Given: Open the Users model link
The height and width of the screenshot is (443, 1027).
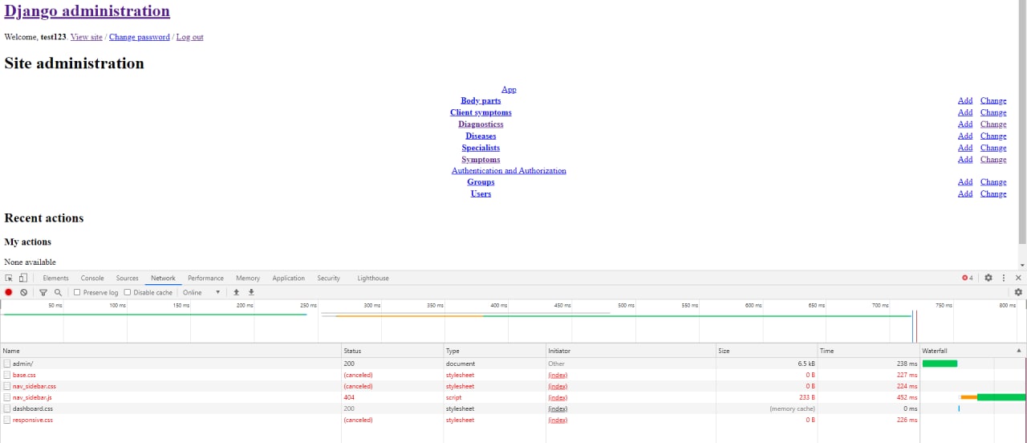Looking at the screenshot, I should [x=481, y=193].
